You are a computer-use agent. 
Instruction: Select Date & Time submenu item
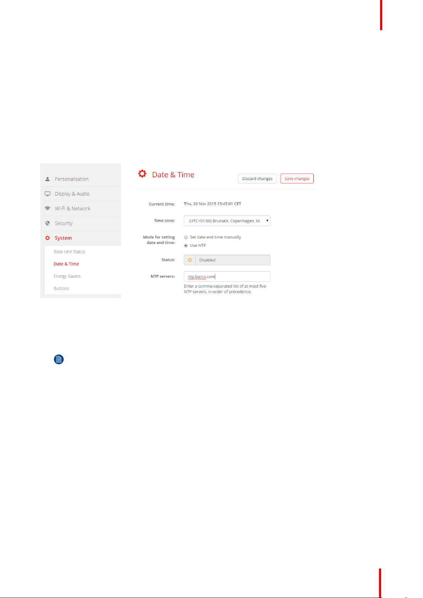[66, 264]
